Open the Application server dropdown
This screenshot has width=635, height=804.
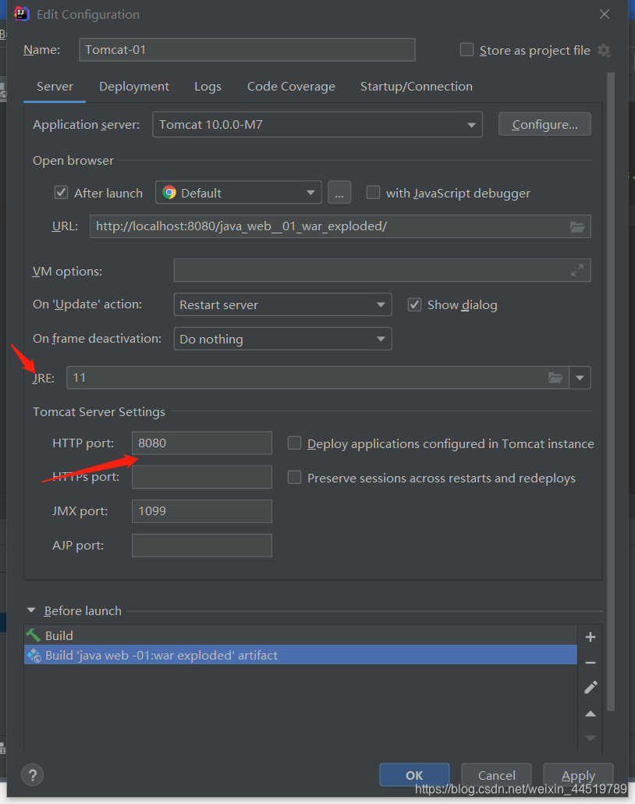(x=317, y=125)
